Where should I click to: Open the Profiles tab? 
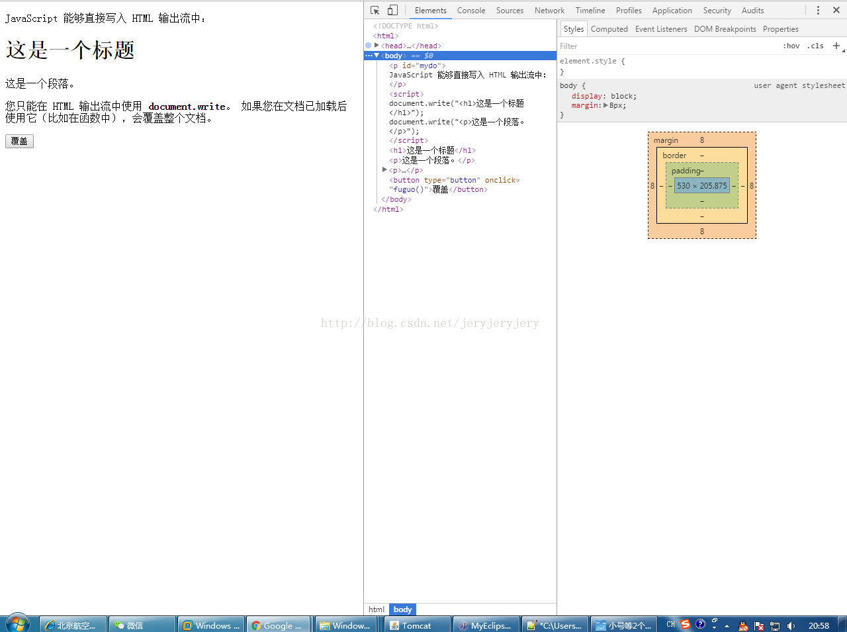click(629, 11)
